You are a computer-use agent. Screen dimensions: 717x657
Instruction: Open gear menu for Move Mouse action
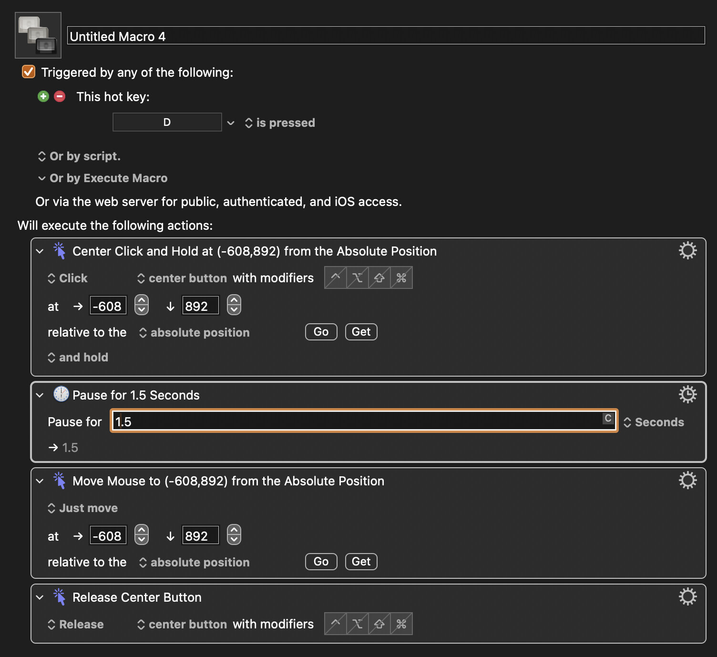click(687, 480)
